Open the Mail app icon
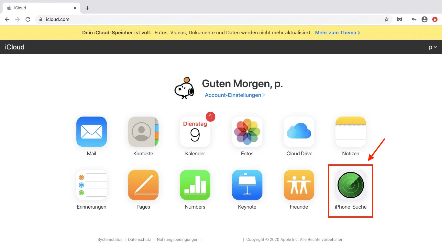The height and width of the screenshot is (248, 442). coord(92,132)
